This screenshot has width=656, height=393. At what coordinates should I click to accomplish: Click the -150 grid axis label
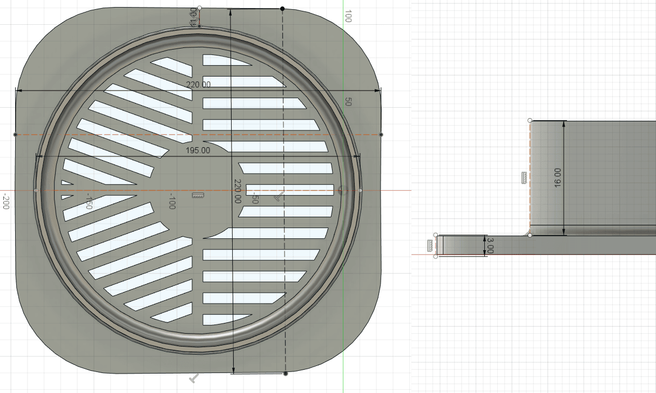[89, 202]
